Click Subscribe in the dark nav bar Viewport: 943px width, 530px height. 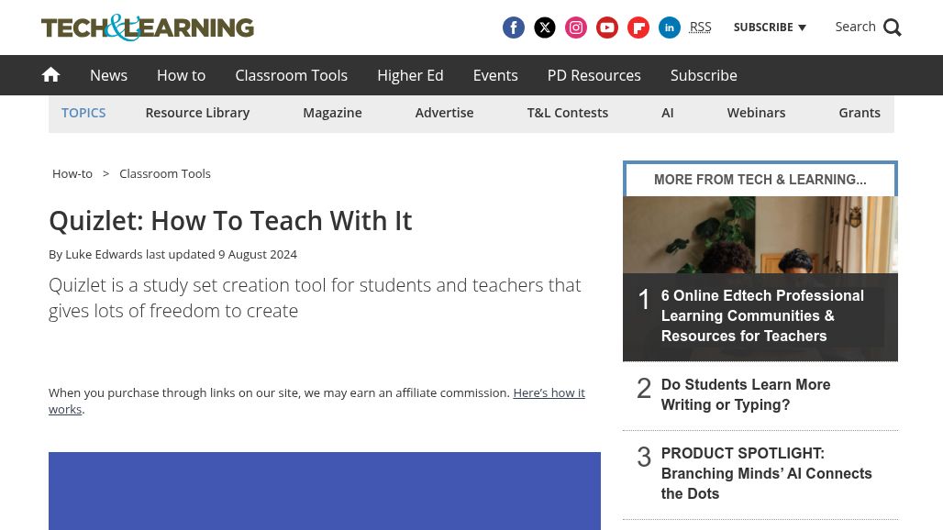coord(704,75)
